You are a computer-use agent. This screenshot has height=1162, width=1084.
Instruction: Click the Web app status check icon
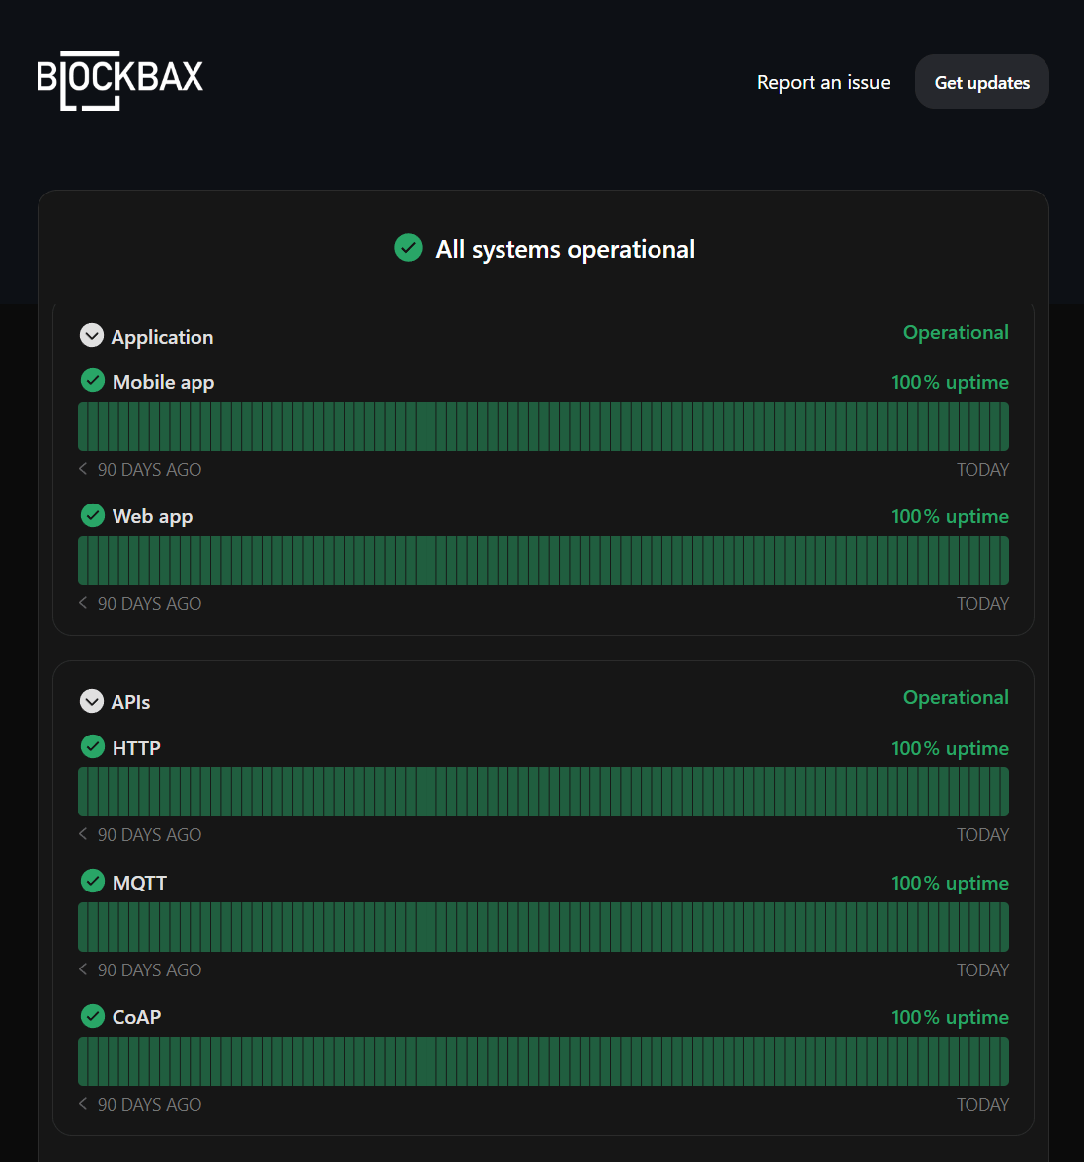pyautogui.click(x=92, y=514)
